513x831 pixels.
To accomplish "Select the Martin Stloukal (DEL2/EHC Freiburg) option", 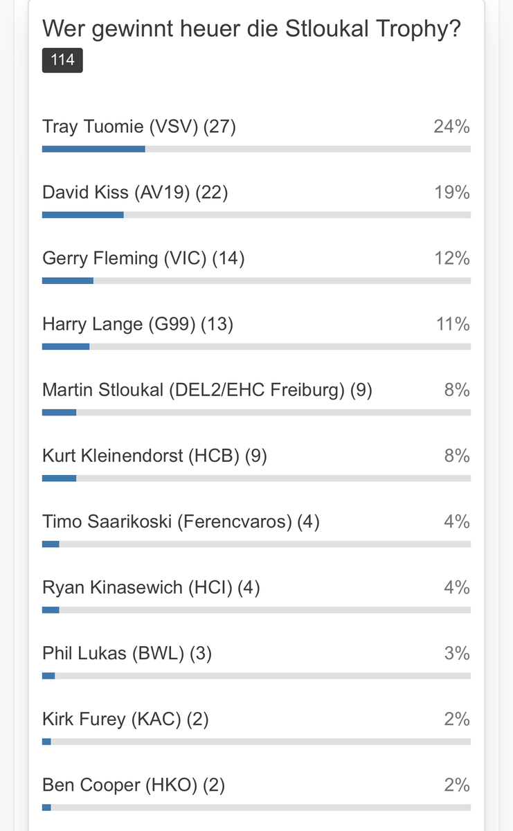I will [x=207, y=391].
